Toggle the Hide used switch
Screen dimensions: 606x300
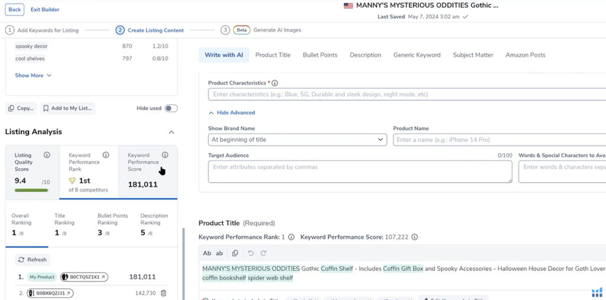pyautogui.click(x=171, y=108)
